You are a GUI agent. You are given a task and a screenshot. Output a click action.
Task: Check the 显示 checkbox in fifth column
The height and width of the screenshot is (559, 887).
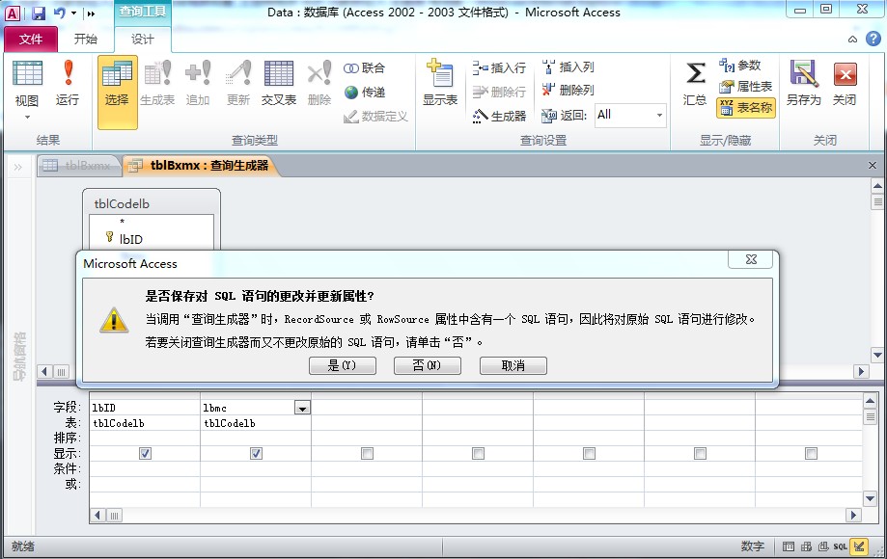coord(589,453)
